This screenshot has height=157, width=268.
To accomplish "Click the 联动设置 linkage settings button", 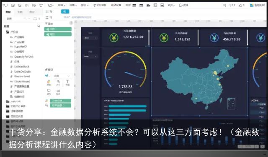I will 116,5.
